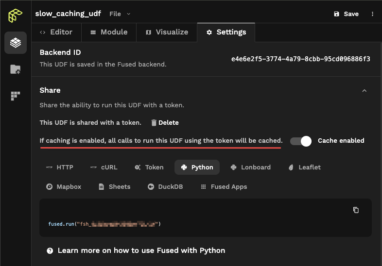Viewport: 382px width, 266px height.
Task: Toggle the Cache enabled switch
Action: [301, 141]
